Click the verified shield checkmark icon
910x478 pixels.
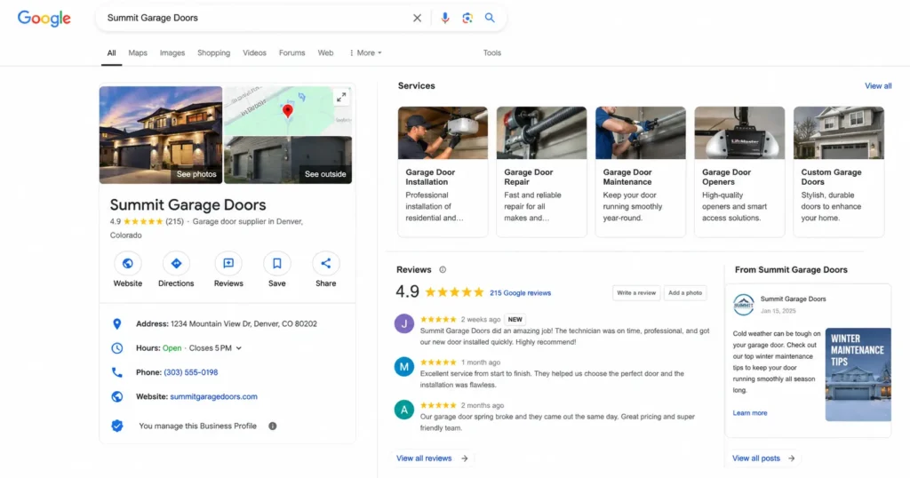(117, 426)
